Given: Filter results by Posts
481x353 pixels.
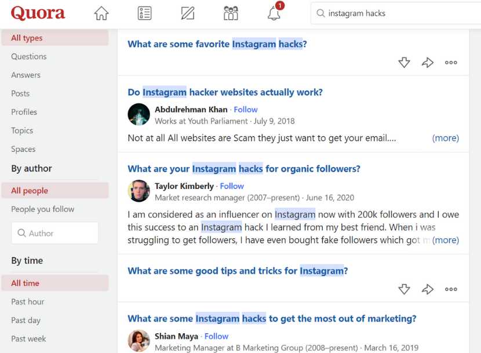Looking at the screenshot, I should tap(20, 93).
